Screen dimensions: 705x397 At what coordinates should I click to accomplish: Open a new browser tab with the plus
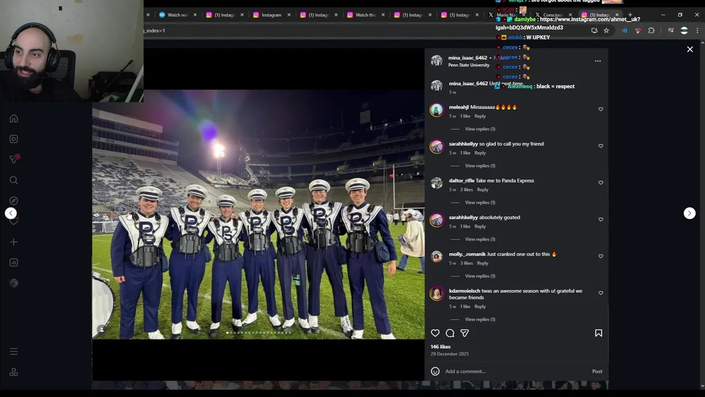point(630,15)
